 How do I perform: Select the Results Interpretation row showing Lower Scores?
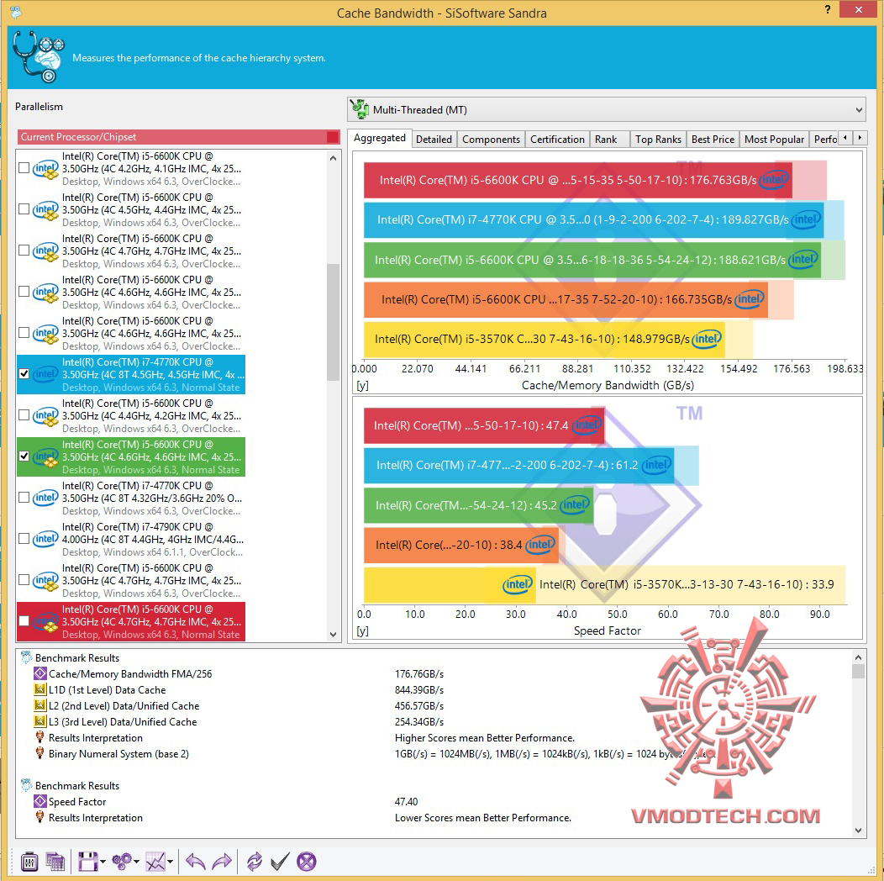point(434,818)
